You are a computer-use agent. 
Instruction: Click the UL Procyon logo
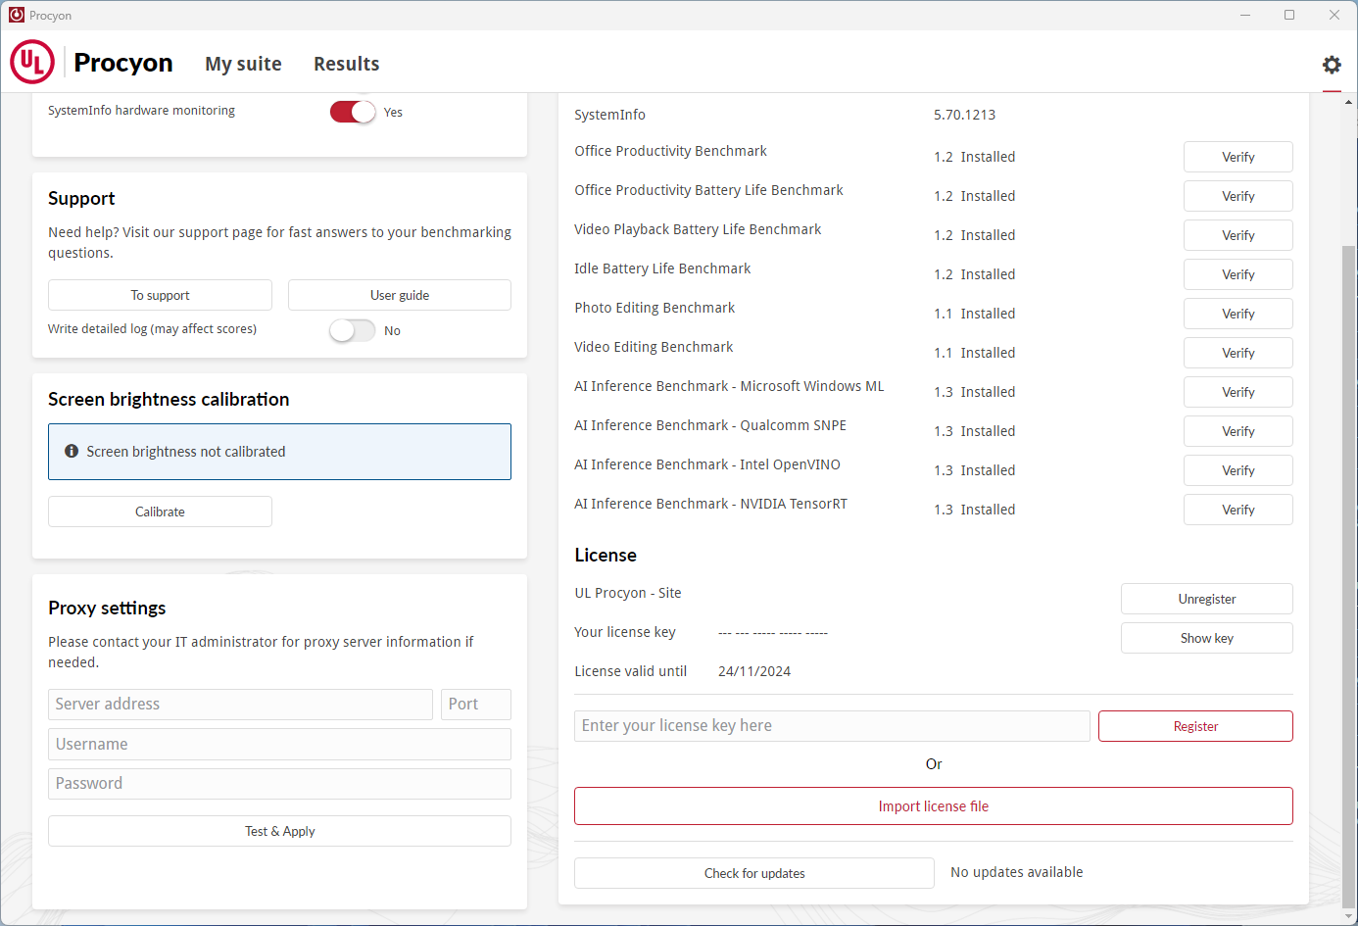pyautogui.click(x=32, y=62)
